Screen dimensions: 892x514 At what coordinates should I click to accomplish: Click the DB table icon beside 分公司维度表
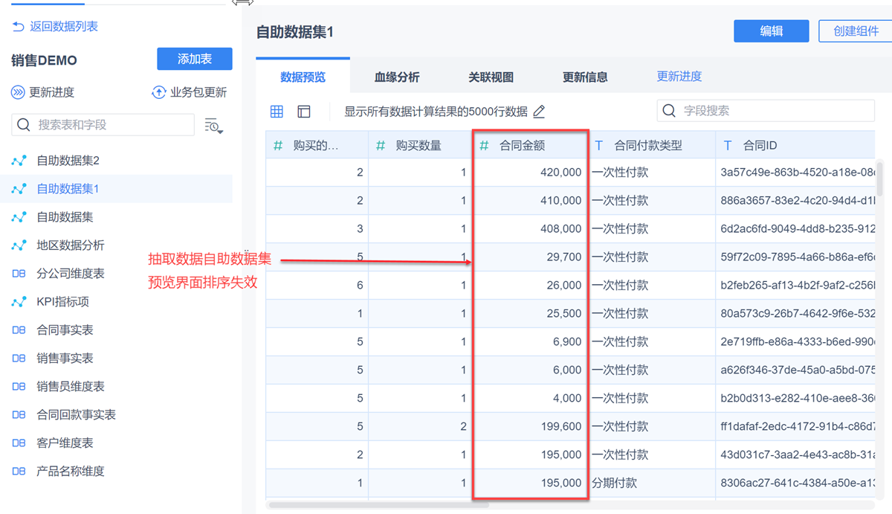point(19,274)
